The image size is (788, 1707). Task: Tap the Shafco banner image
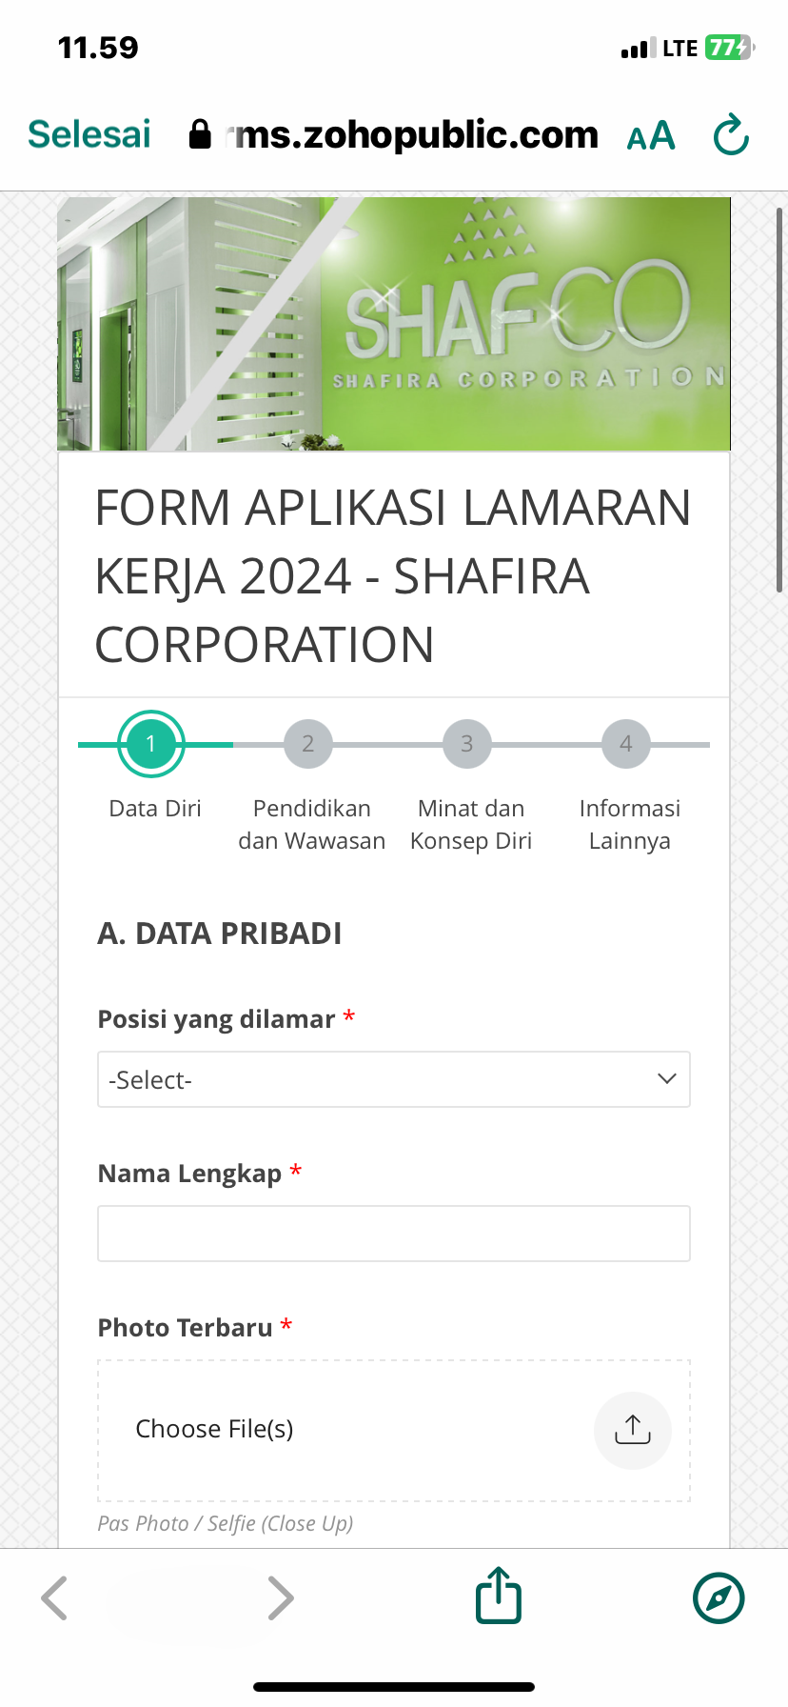393,324
